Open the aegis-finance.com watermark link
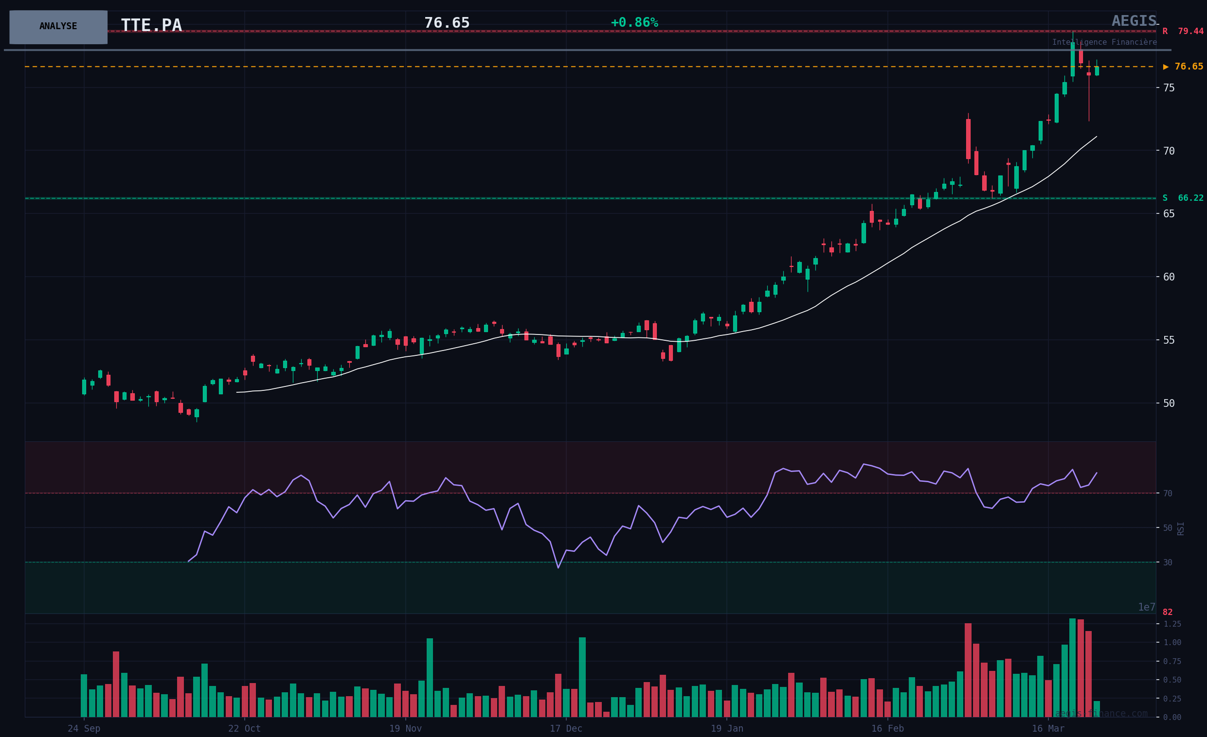Image resolution: width=1207 pixels, height=737 pixels. (1101, 714)
